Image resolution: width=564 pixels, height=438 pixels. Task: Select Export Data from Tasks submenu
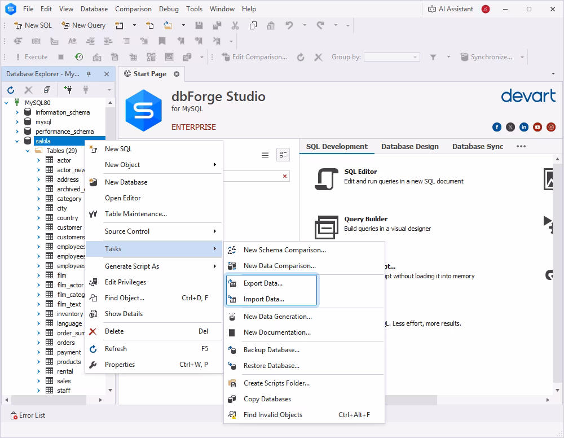tap(272, 283)
